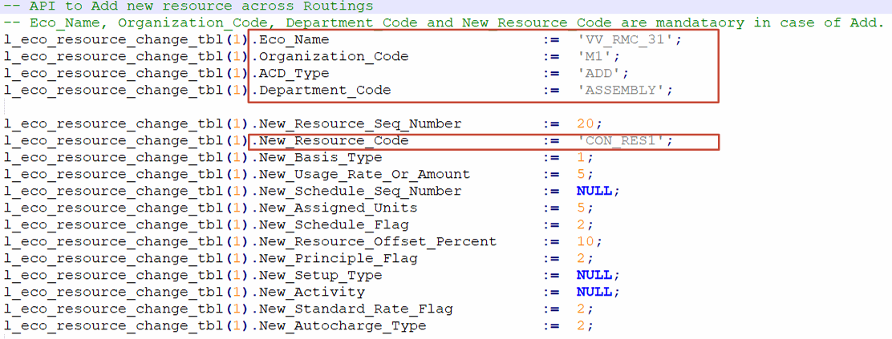Image resolution: width=892 pixels, height=339 pixels.
Task: Click the .Organization_Code field text
Action: click(x=330, y=56)
